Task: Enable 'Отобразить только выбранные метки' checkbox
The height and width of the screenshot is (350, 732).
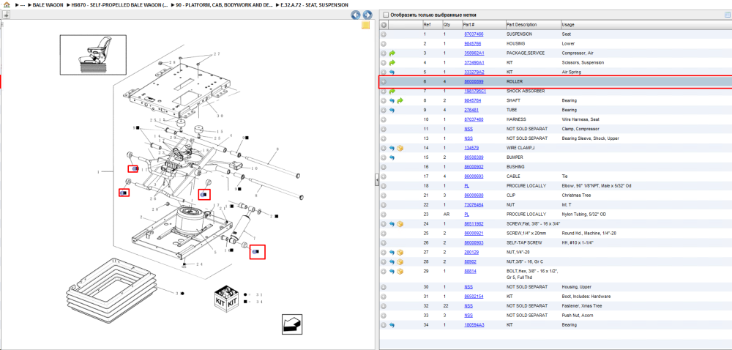Action: [386, 15]
